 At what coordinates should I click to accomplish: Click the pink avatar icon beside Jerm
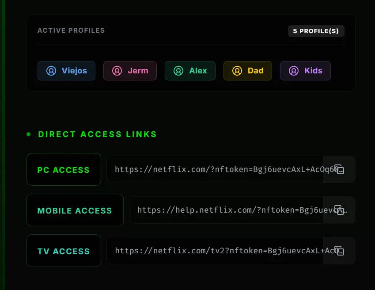pos(117,71)
